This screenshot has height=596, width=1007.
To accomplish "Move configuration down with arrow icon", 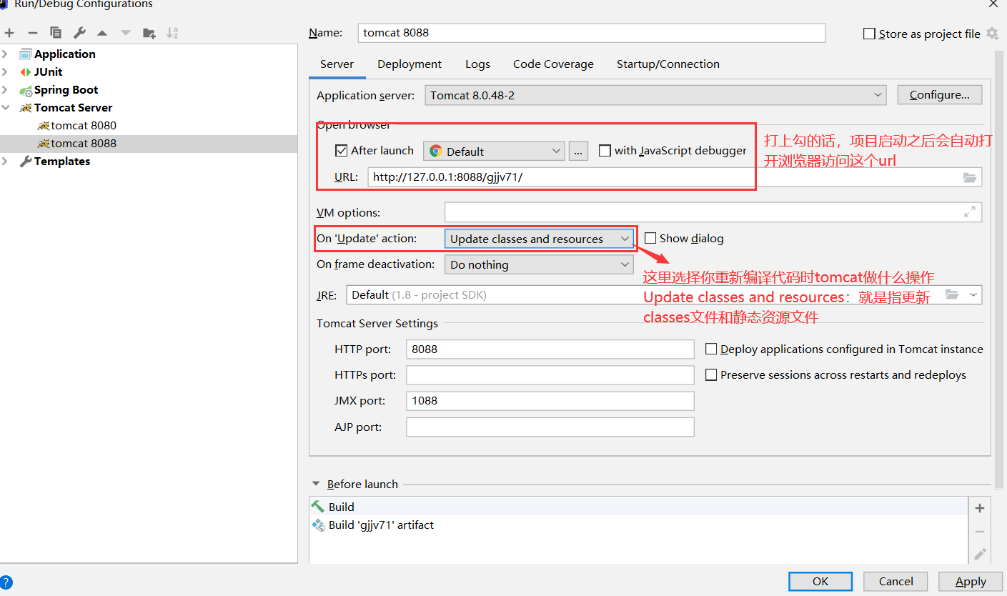I will (126, 33).
